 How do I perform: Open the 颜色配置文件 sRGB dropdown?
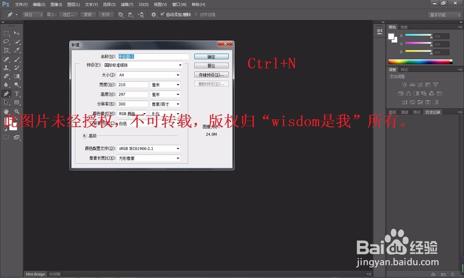(x=149, y=149)
